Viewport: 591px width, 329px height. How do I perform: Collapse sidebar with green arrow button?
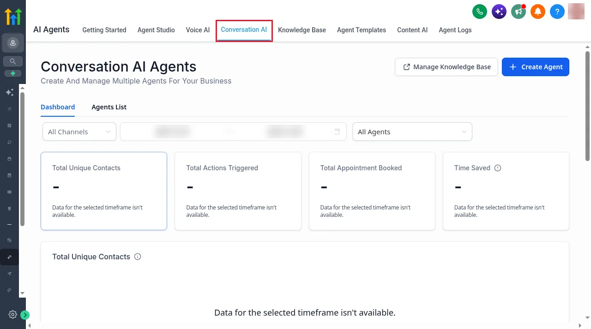(25, 315)
